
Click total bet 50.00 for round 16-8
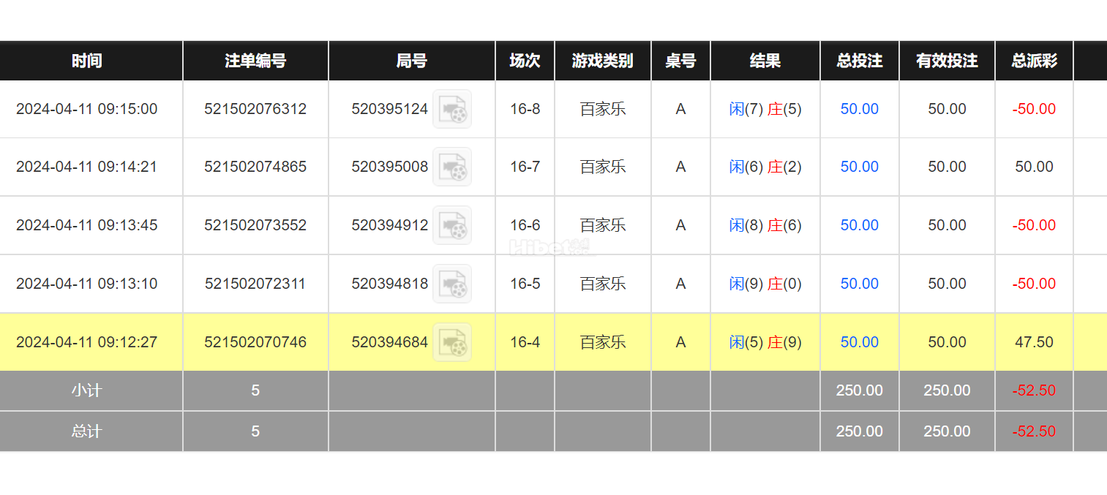tap(860, 109)
